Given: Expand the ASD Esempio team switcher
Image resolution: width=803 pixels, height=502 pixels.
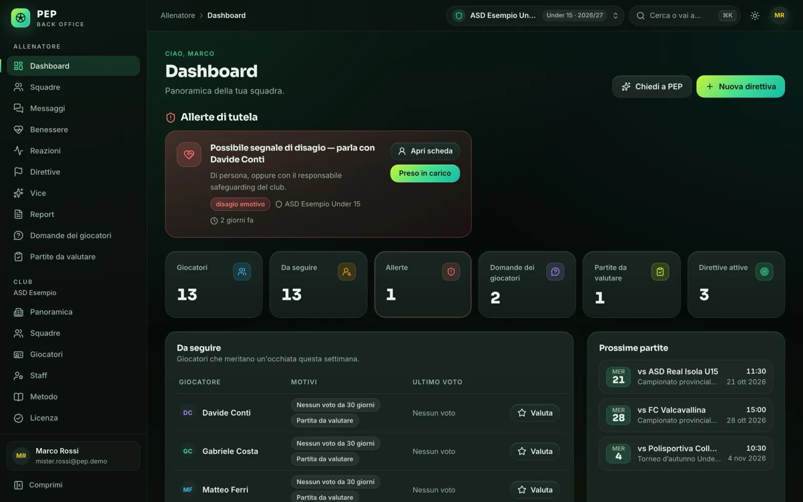Looking at the screenshot, I should 535,16.
